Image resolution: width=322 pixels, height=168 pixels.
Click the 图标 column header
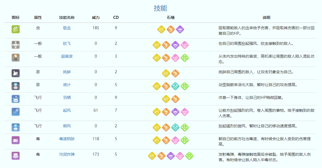tap(16, 17)
